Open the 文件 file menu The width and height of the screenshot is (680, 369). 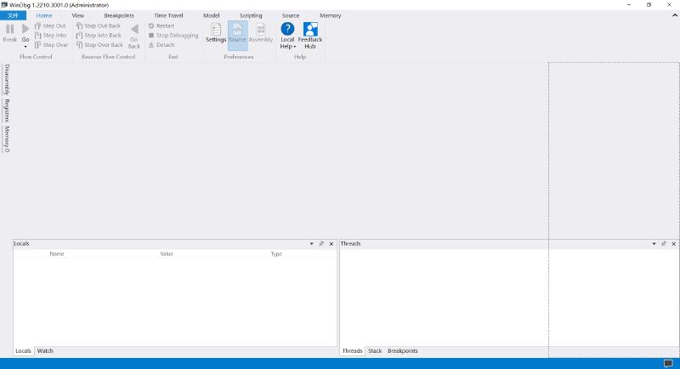click(13, 15)
